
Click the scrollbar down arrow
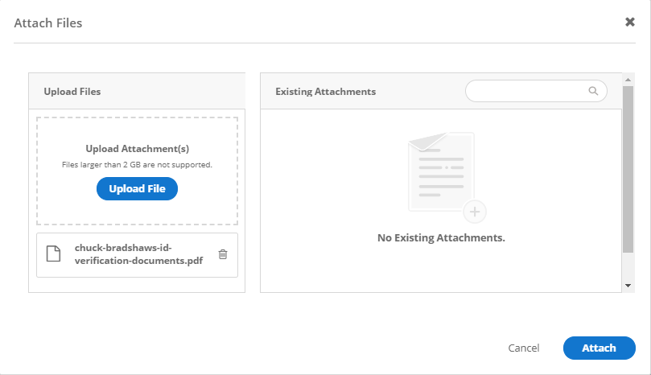point(628,286)
